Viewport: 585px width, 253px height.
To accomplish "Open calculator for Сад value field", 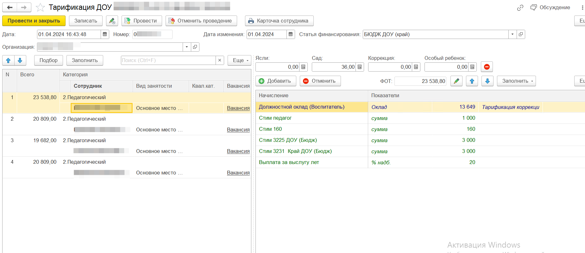I will pyautogui.click(x=360, y=67).
